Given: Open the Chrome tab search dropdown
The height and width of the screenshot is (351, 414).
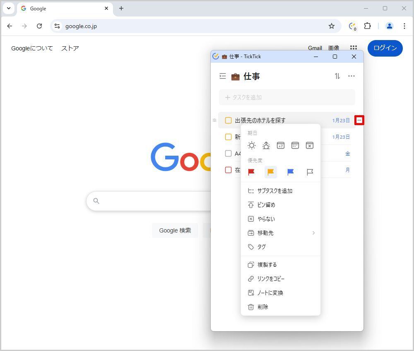Looking at the screenshot, I should point(9,8).
